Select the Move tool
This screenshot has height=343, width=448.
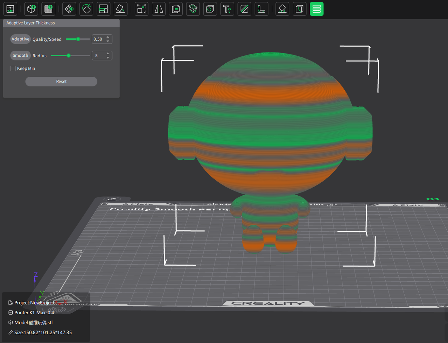point(69,9)
